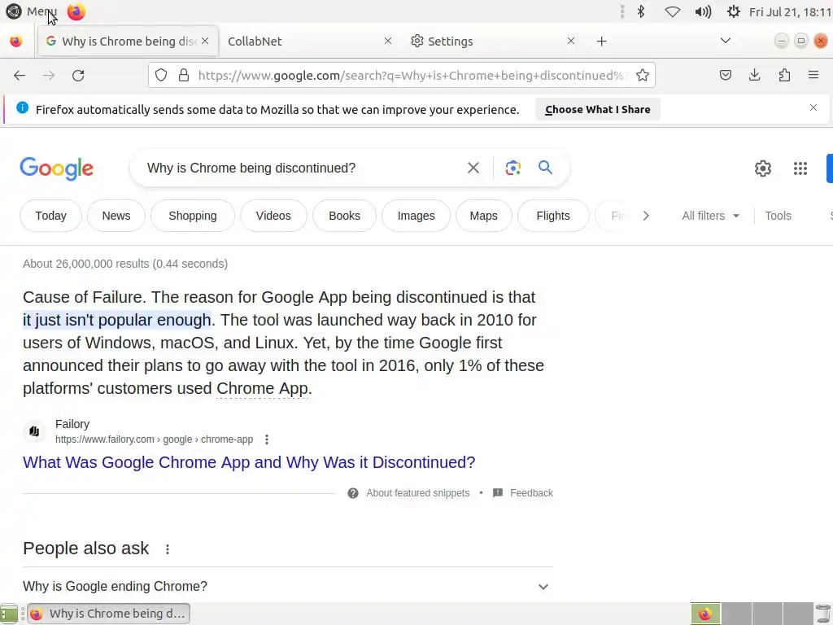Screen dimensions: 833x625
Task: Click the 'Chrome App' underlined term
Action: click(x=262, y=388)
